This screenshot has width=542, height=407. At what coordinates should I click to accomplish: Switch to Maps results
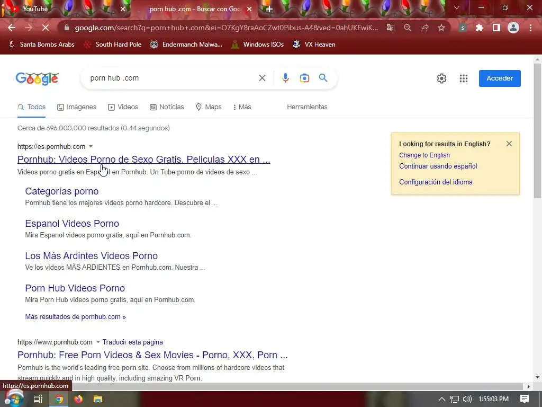pyautogui.click(x=209, y=107)
